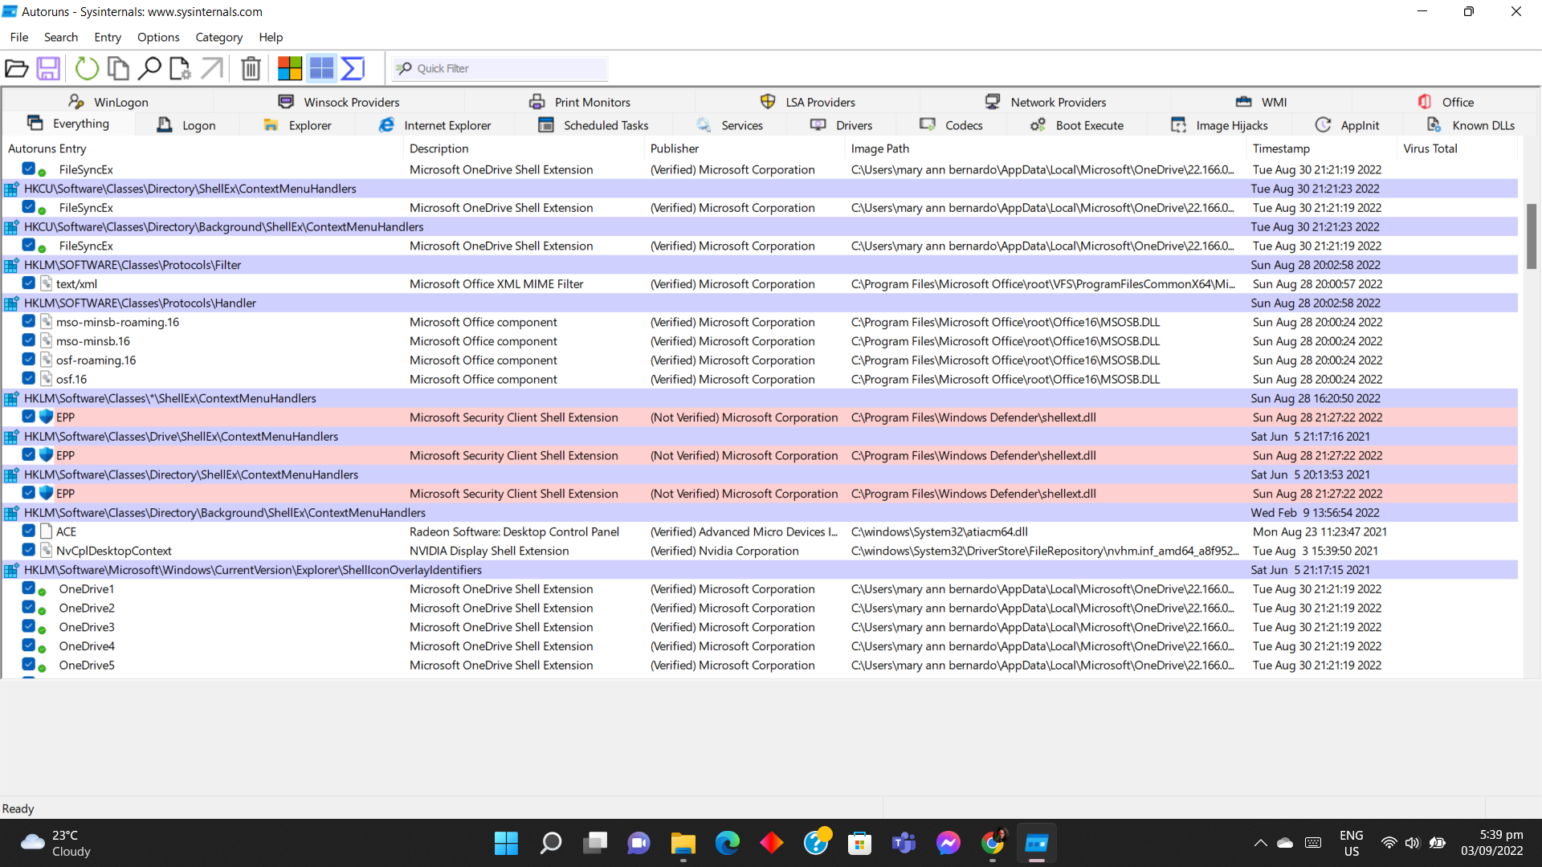Open a saved Autoruns file
Screen dimensions: 1542x867
coord(17,68)
